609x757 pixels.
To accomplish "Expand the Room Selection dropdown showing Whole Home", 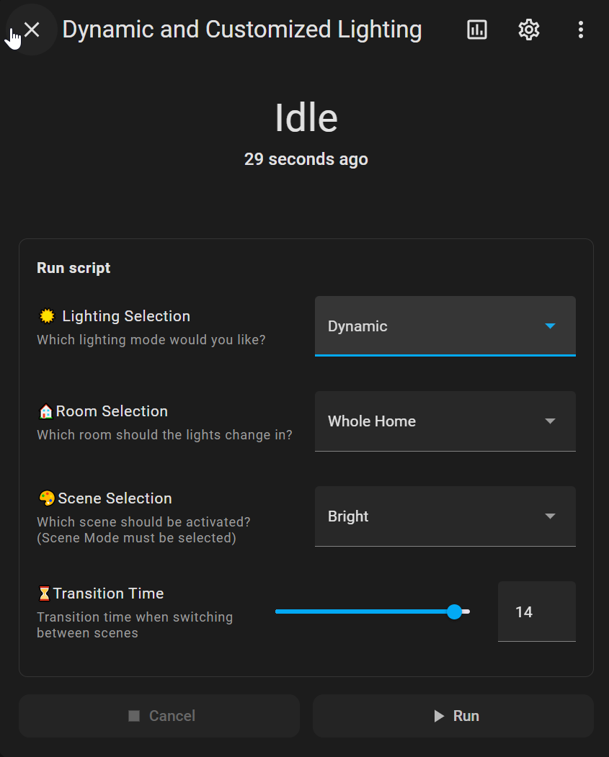I will (445, 421).
